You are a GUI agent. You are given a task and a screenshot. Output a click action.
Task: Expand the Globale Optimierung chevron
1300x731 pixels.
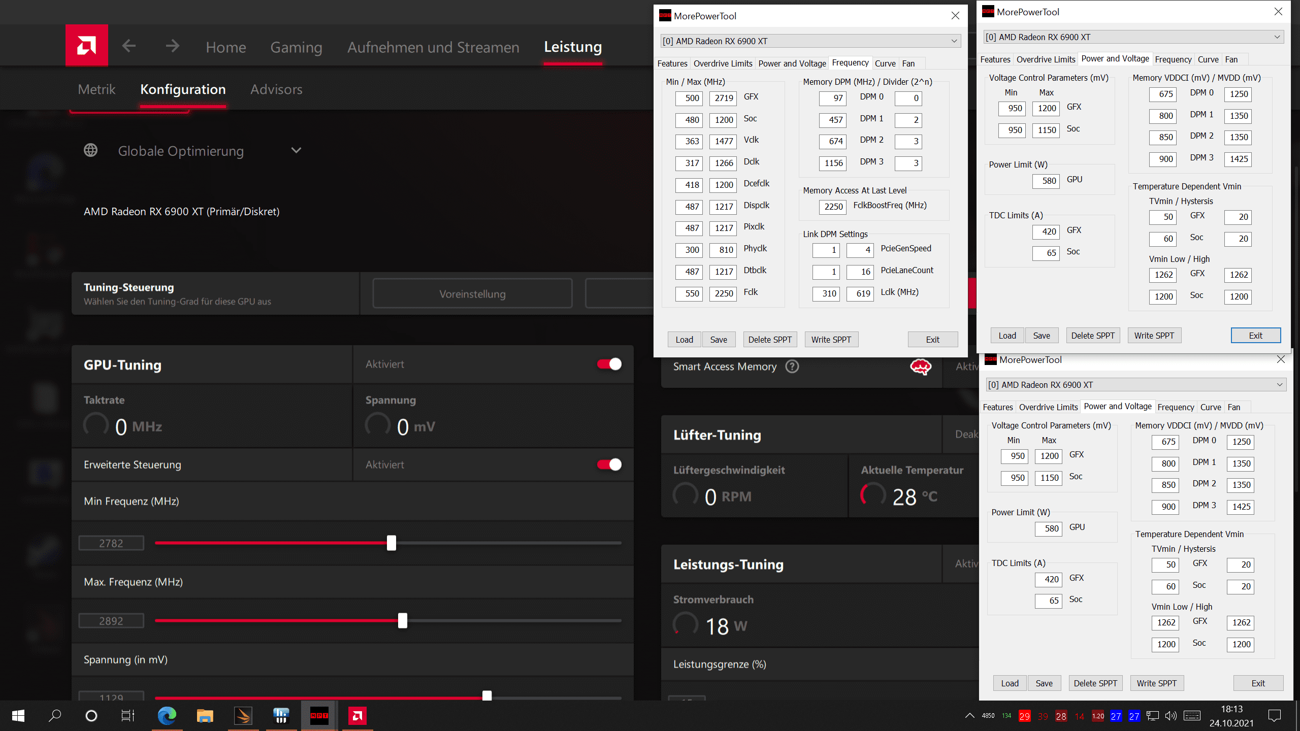click(x=296, y=150)
